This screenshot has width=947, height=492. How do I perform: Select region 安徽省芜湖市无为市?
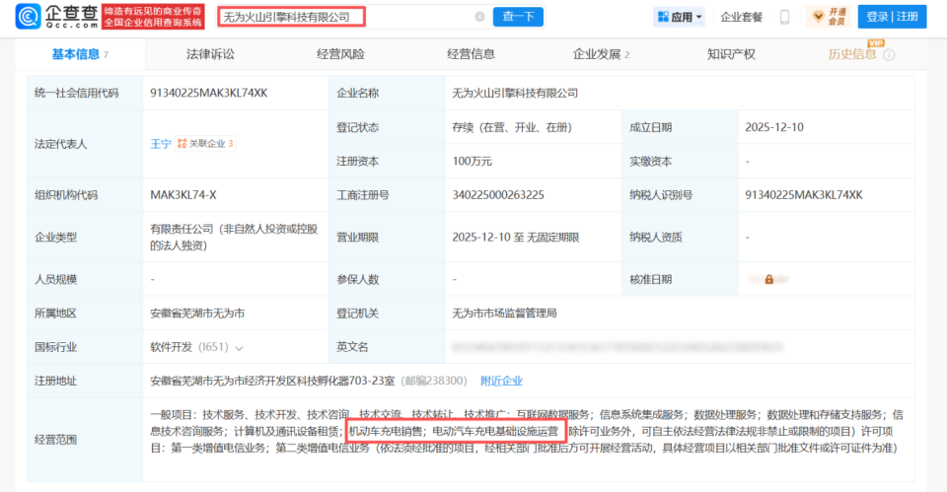coord(197,314)
